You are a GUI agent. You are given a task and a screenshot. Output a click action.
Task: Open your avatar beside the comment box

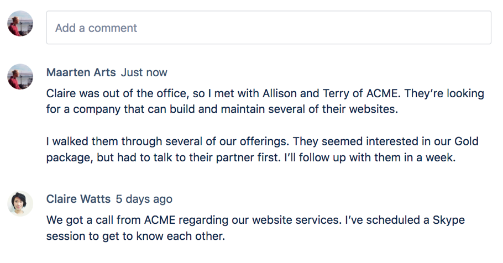tap(20, 23)
